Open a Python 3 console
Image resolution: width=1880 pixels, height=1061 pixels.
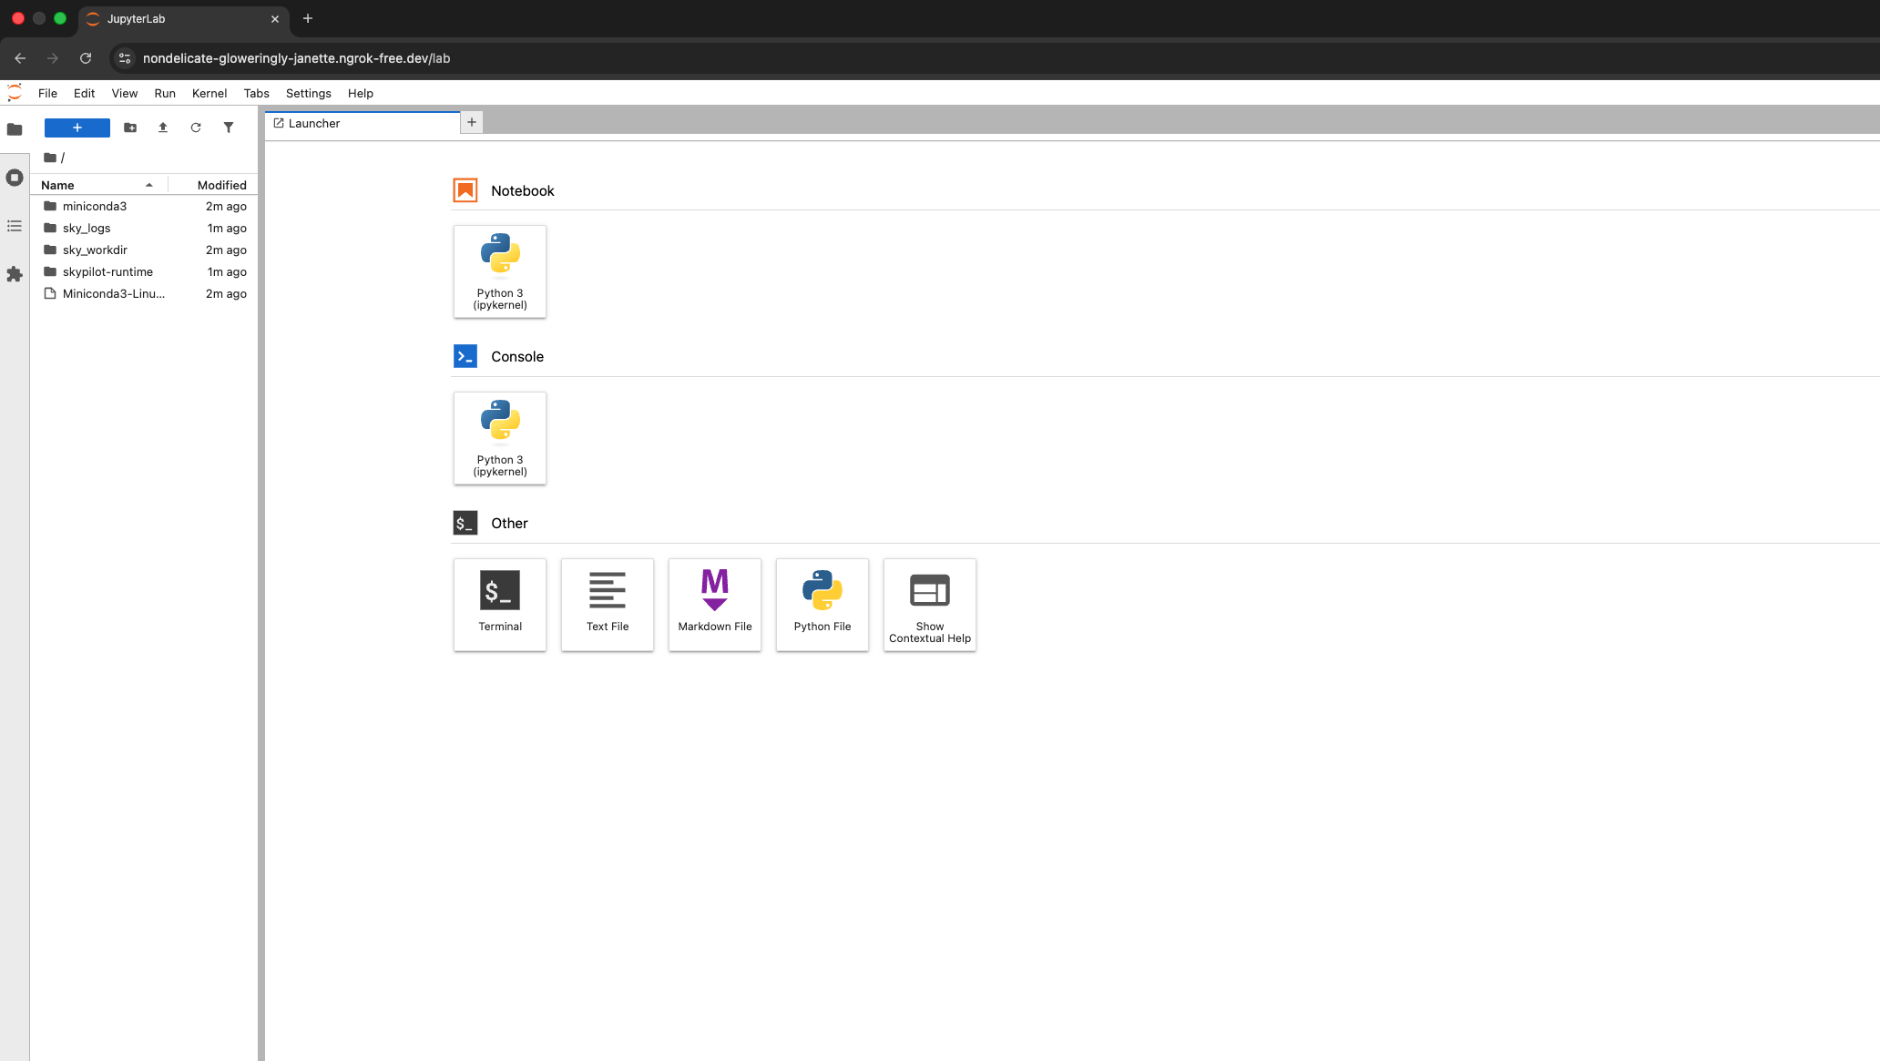(499, 438)
